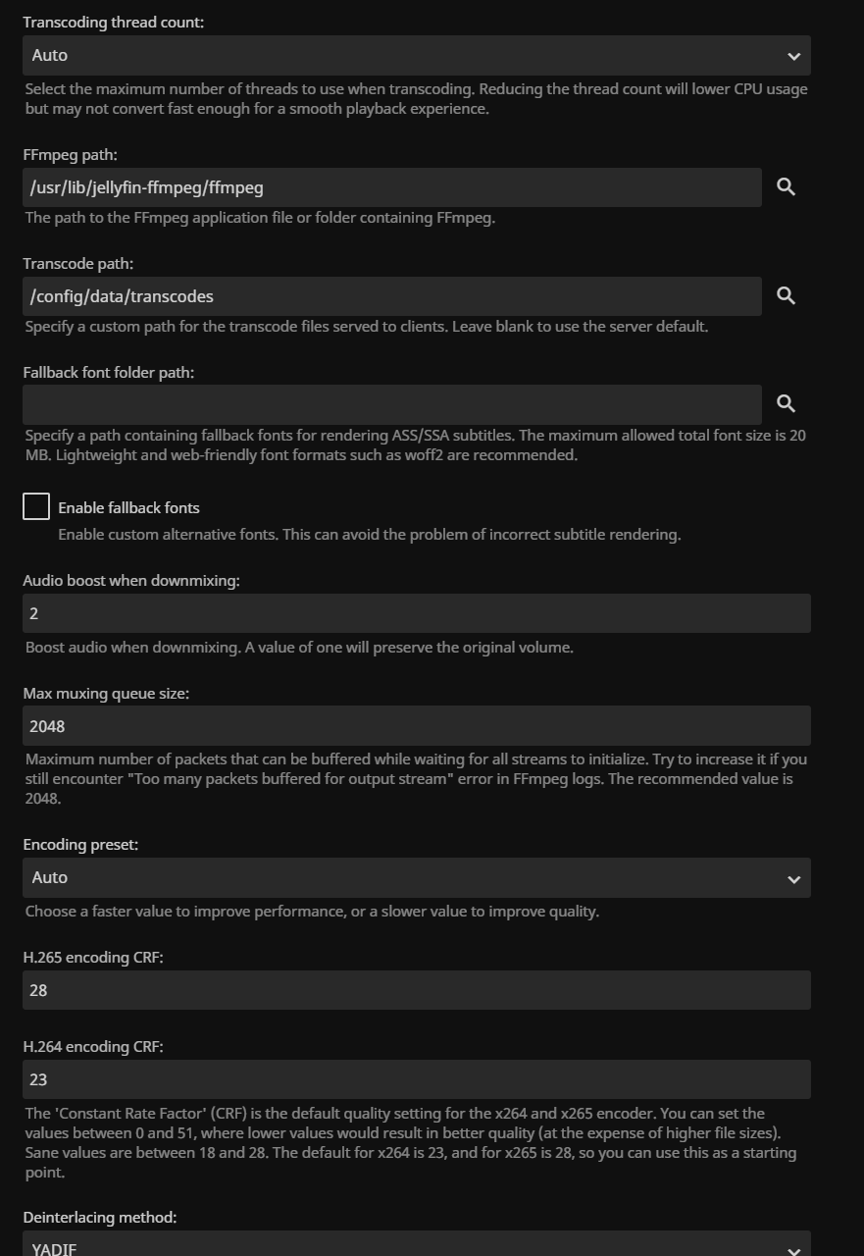
Task: Click the FFmpeg path search icon
Action: click(x=786, y=186)
